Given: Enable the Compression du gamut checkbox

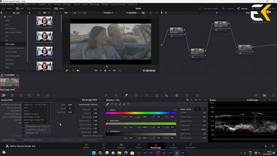Looking at the screenshot, I should pos(23,130).
